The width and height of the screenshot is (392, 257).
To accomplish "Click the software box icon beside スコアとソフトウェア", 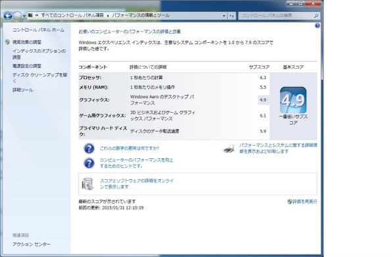I will [x=87, y=184].
